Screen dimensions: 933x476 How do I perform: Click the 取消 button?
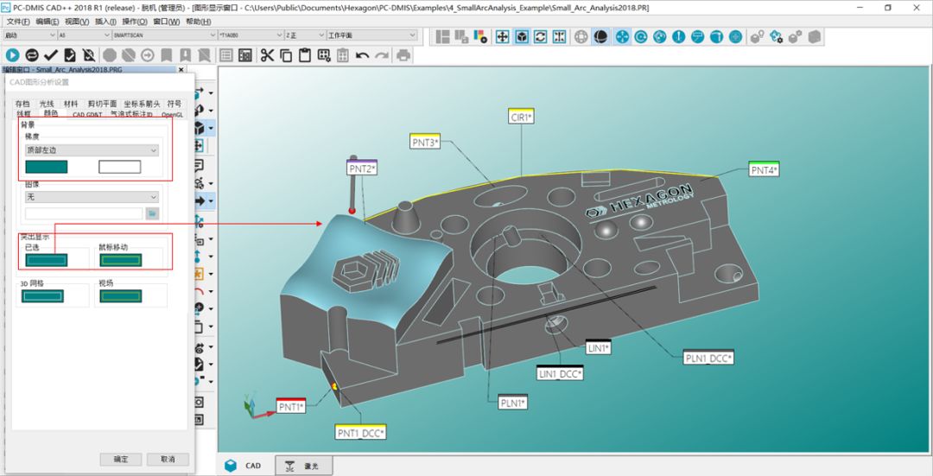click(x=168, y=460)
